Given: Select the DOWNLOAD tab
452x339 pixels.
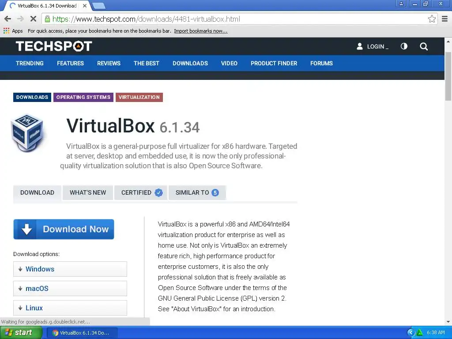Looking at the screenshot, I should [x=37, y=192].
